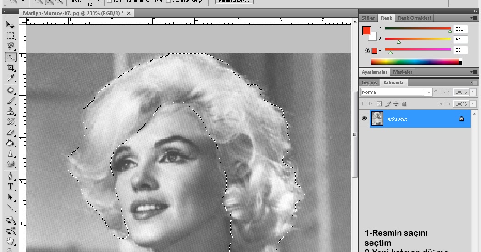Select the Marilyn-Monroe-07.jpg document tab
The height and width of the screenshot is (252, 481).
point(73,13)
